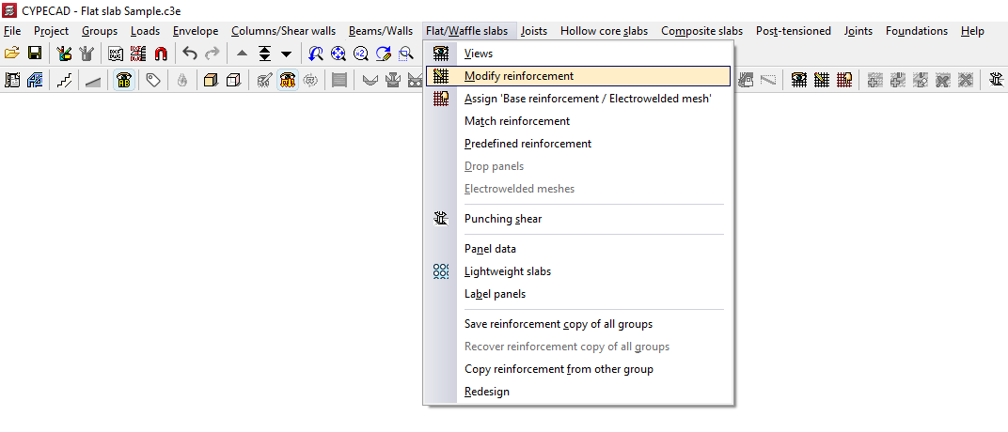
Task: Toggle the telephone icon with red bars
Action: (288, 80)
